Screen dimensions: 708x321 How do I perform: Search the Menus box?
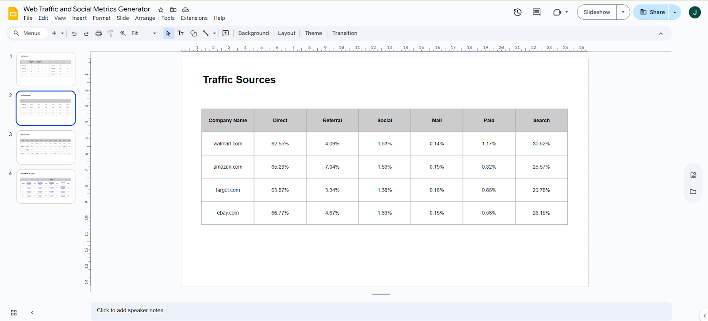(28, 33)
